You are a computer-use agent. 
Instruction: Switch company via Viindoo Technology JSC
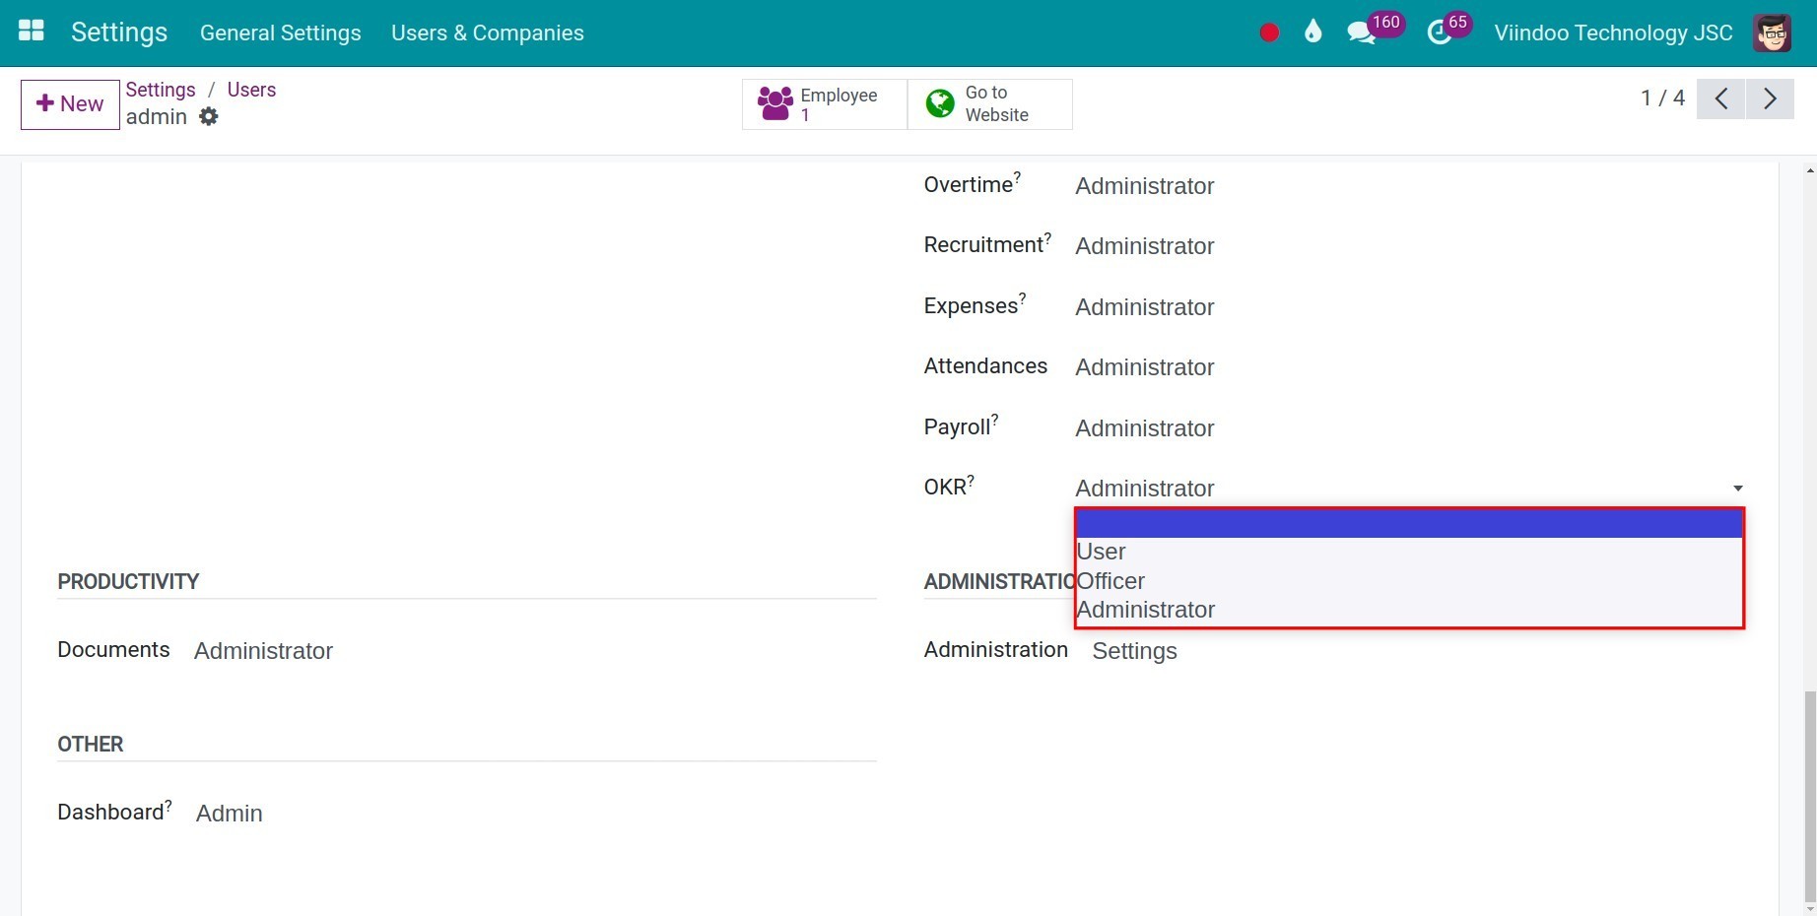coord(1613,33)
